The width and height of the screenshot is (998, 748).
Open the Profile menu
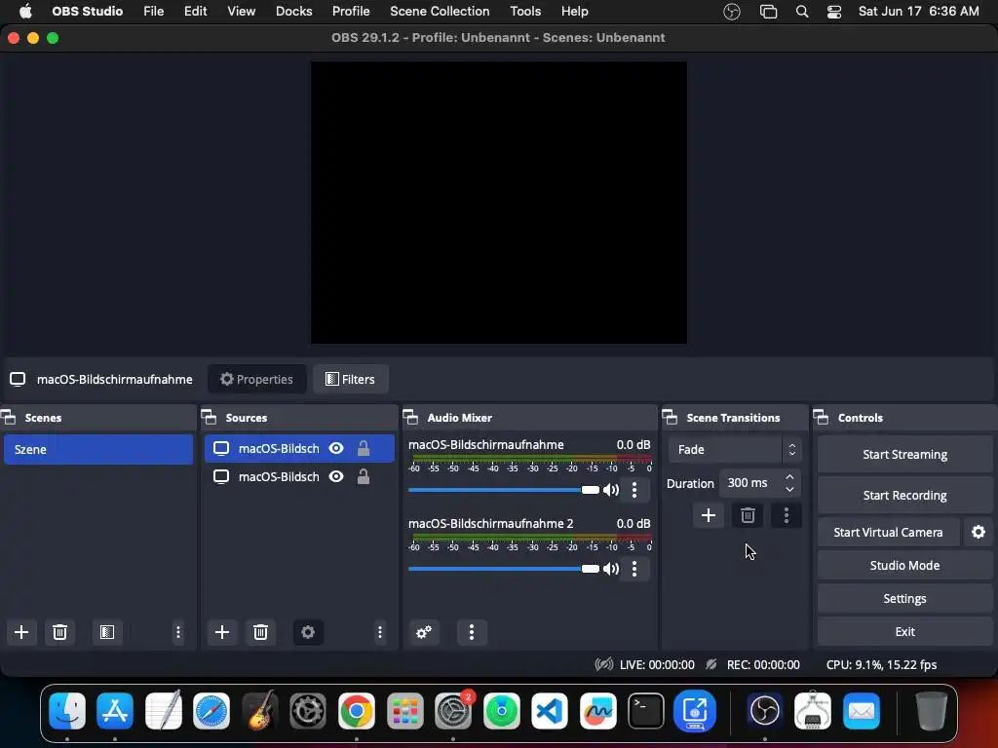coord(351,12)
